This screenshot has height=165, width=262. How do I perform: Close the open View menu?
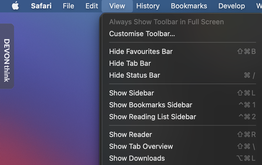coord(117,6)
